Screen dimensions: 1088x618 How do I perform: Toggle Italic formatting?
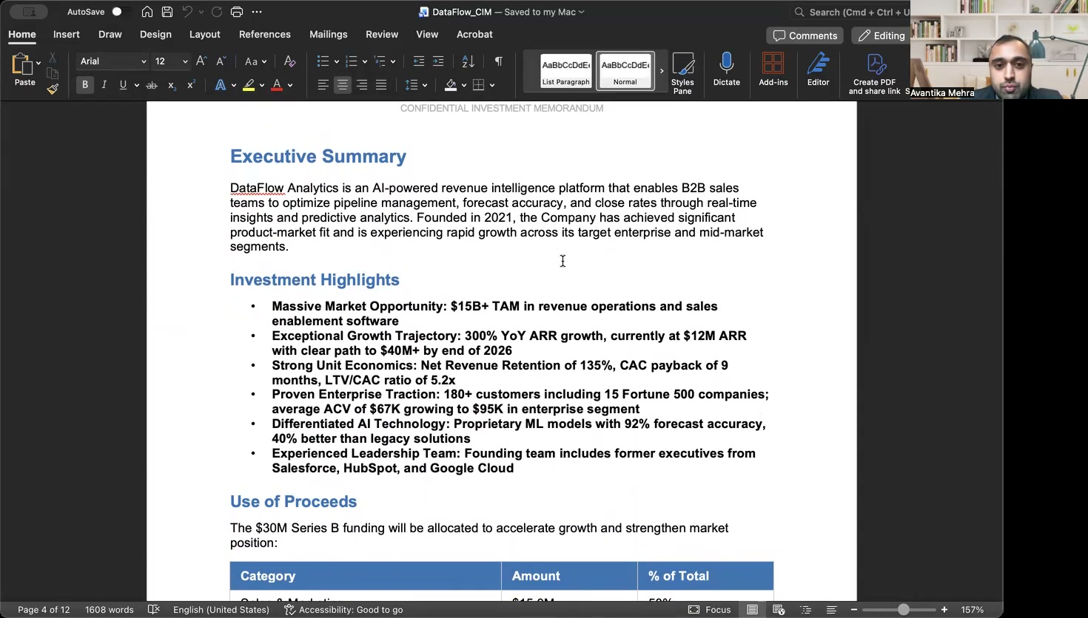tap(104, 85)
